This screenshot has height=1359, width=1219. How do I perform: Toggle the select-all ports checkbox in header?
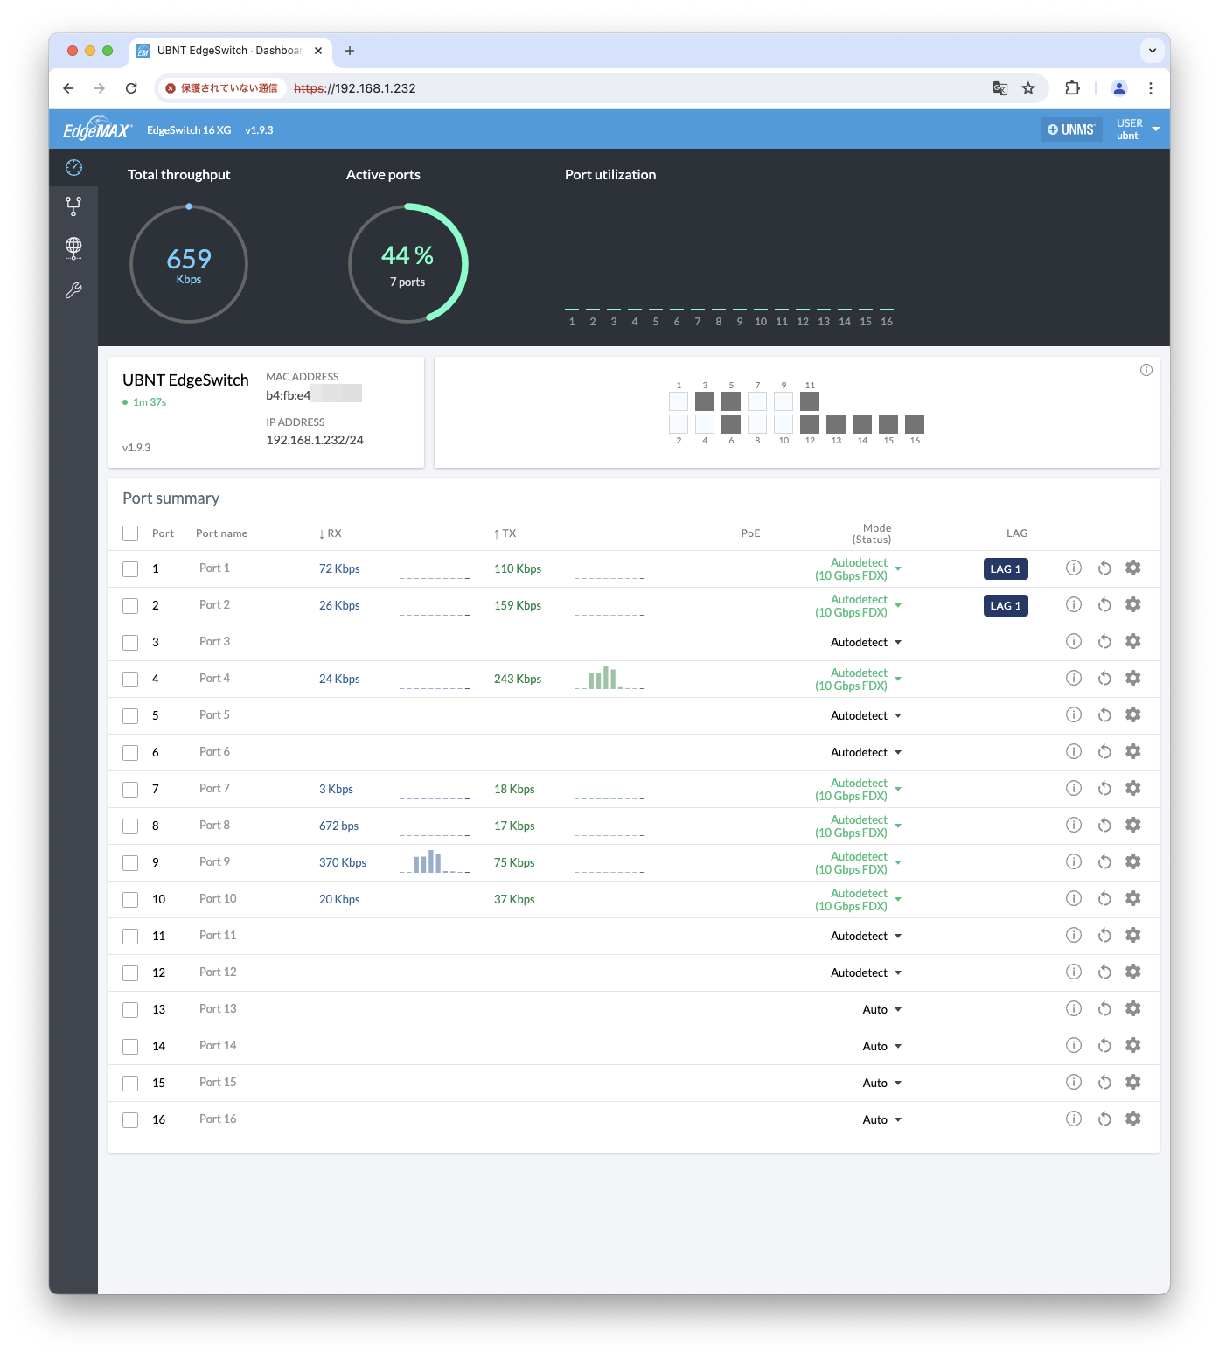(x=130, y=533)
